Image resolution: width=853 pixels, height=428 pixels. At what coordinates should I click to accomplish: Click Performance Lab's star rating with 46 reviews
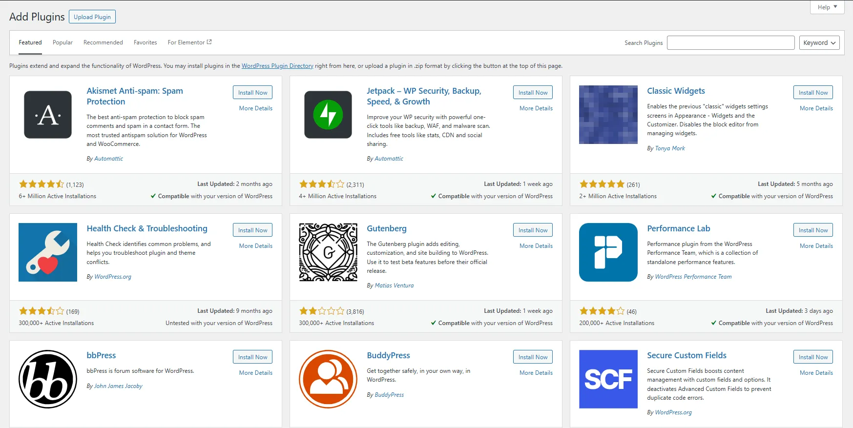coord(602,311)
